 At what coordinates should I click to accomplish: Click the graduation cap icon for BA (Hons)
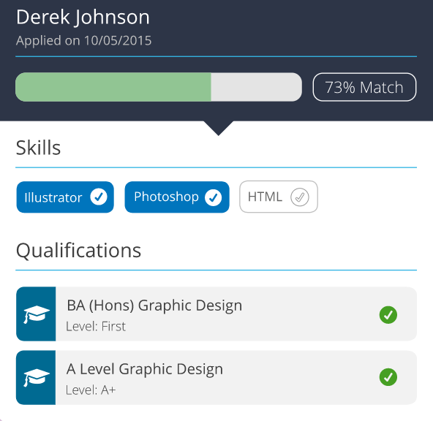(37, 314)
